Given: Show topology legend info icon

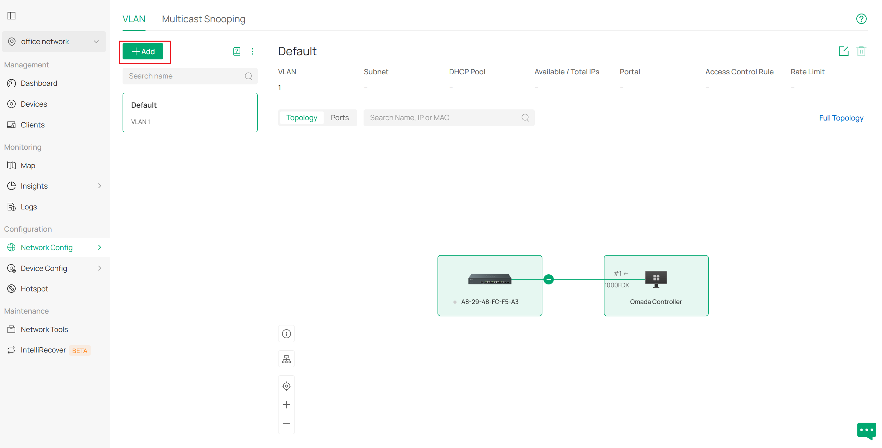Looking at the screenshot, I should [x=286, y=334].
